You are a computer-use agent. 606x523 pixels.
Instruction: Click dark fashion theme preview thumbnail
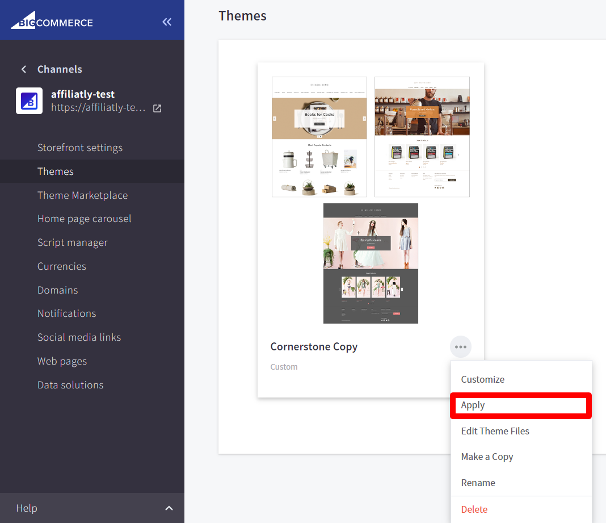371,263
